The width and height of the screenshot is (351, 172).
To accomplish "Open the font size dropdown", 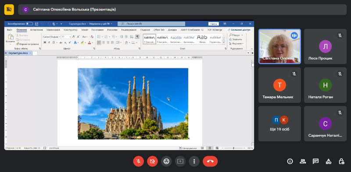I will tap(70, 37).
